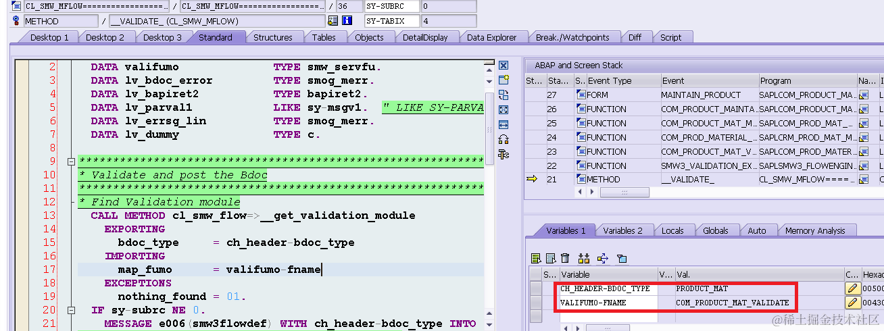Click the headset services icon in the tool strip
Viewport: 884px width, 331px height.
pyautogui.click(x=504, y=139)
